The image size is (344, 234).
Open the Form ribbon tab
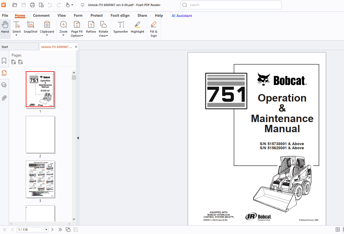[x=78, y=16]
